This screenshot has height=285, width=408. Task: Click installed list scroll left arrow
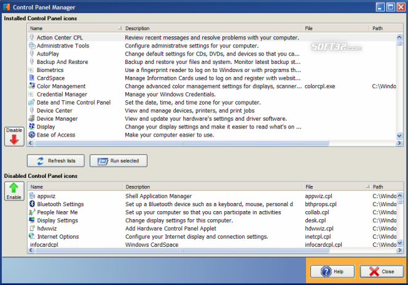click(31, 143)
